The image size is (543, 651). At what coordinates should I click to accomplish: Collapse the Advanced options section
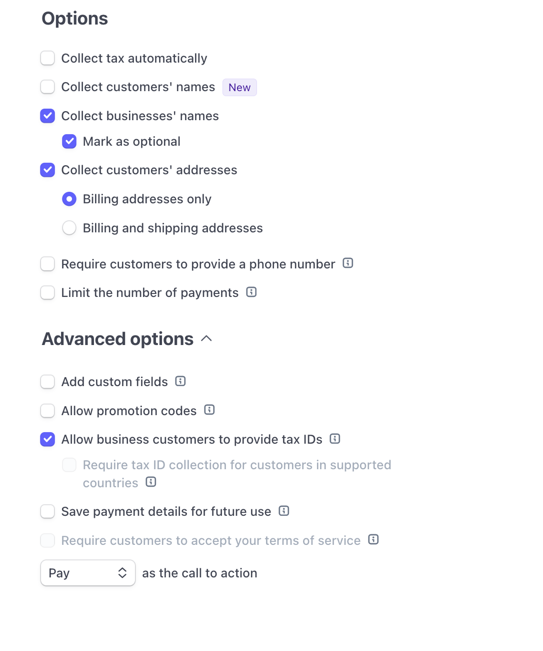coord(206,339)
